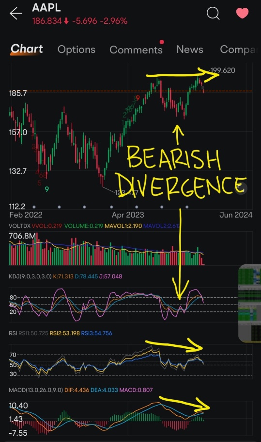Viewport: 261px width, 442px height.
Task: Click the Jun 2024 date label
Action: [x=236, y=215]
